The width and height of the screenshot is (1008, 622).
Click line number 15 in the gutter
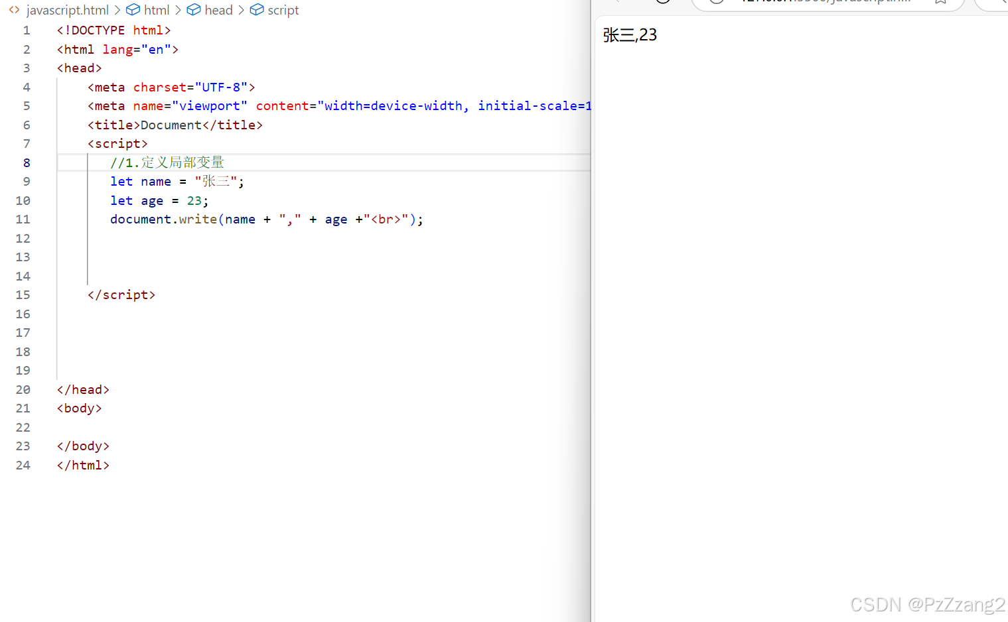pyautogui.click(x=23, y=295)
